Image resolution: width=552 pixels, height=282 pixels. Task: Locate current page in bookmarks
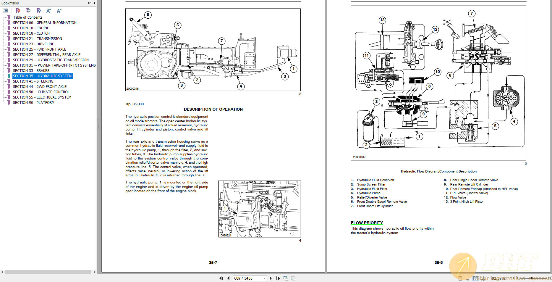click(39, 11)
